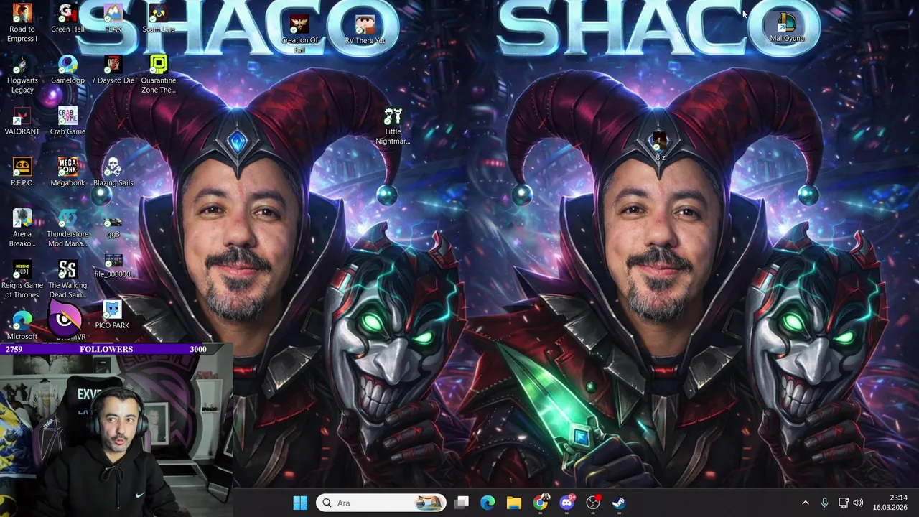Launch the Megabonk desktop shortcut

tap(67, 172)
